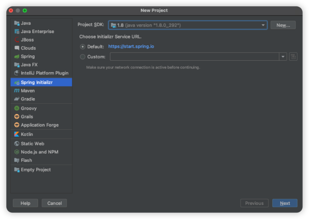Click the IntelliJ Platform Plugin icon

17,73
